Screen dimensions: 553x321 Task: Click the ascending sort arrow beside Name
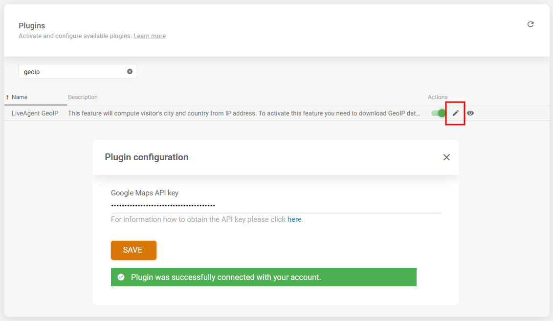[x=7, y=97]
